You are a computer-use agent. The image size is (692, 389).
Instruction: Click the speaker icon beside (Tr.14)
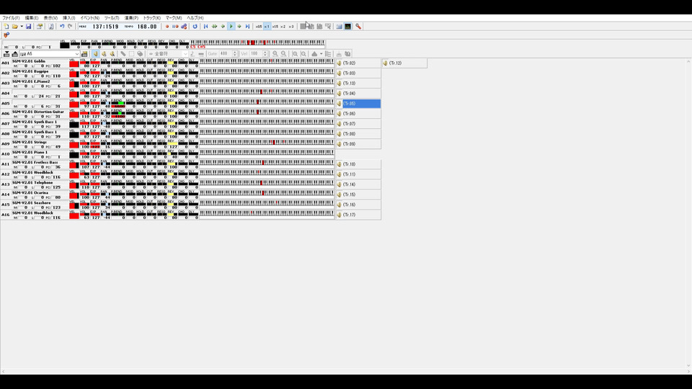pyautogui.click(x=339, y=184)
